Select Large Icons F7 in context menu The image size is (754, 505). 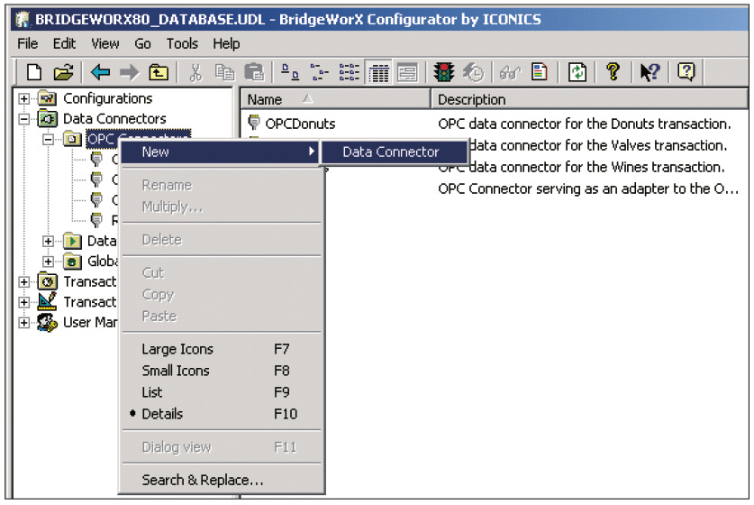click(x=221, y=349)
